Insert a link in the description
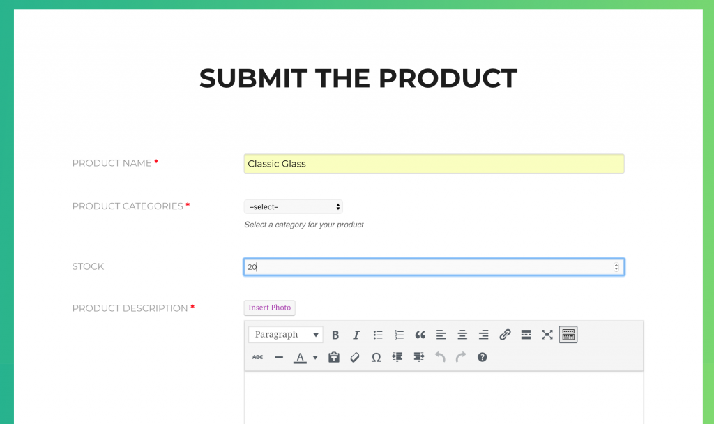The height and width of the screenshot is (424, 714). [505, 335]
